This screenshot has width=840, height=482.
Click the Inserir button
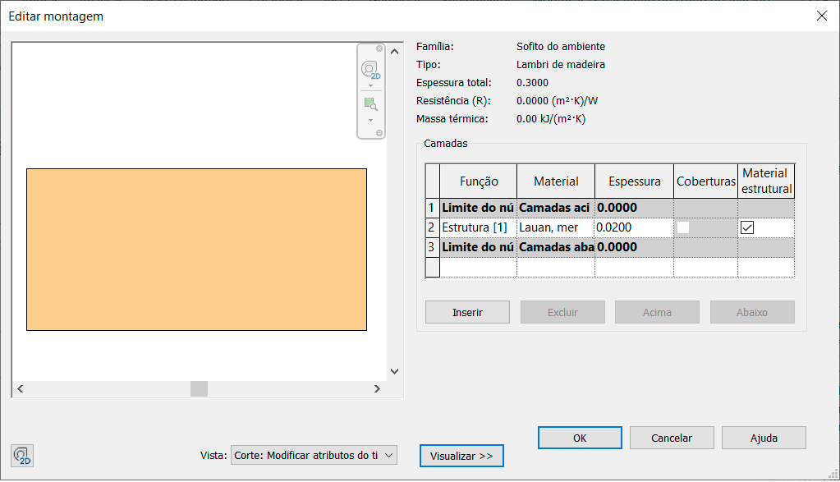coord(467,312)
